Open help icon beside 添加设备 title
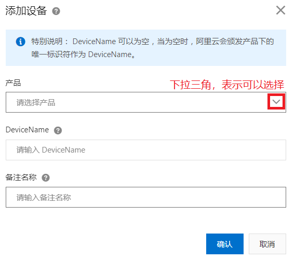295x260 pixels. [x=56, y=11]
